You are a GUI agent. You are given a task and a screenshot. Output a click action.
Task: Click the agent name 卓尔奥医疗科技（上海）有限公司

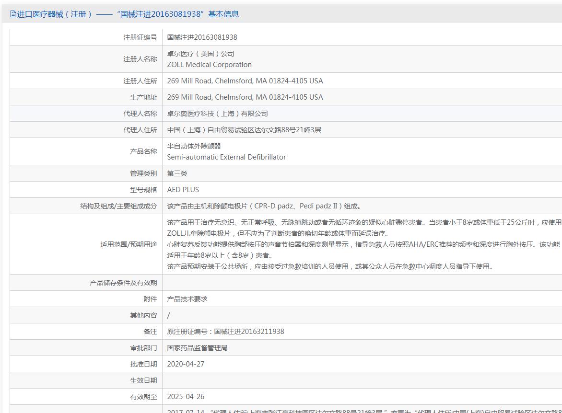[217, 114]
